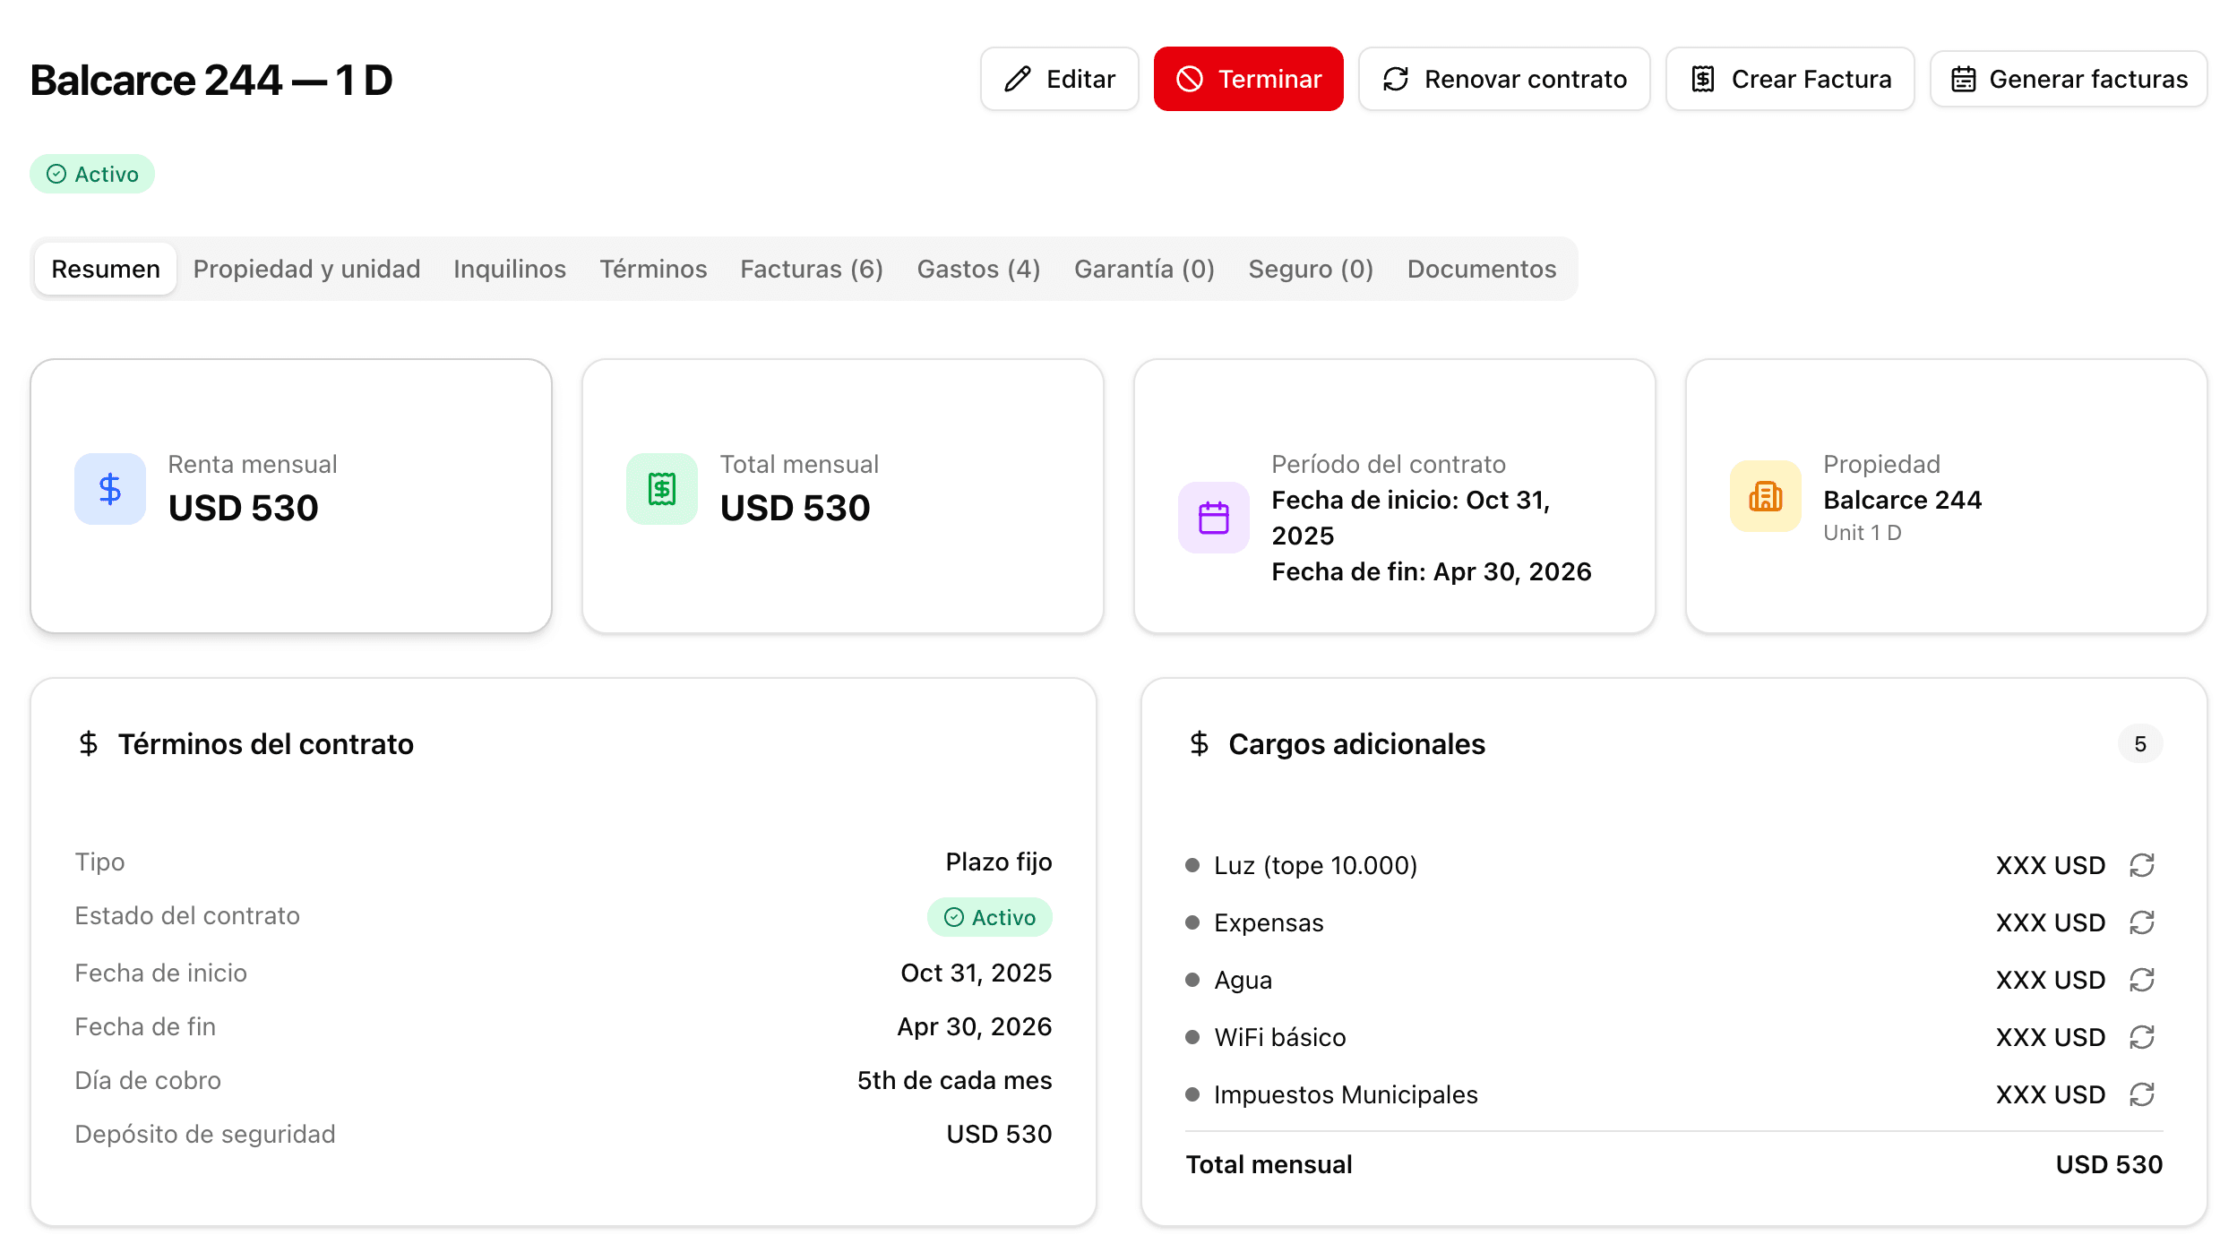Click the recurring icon next to Agua
The width and height of the screenshot is (2220, 1252).
[x=2142, y=980]
